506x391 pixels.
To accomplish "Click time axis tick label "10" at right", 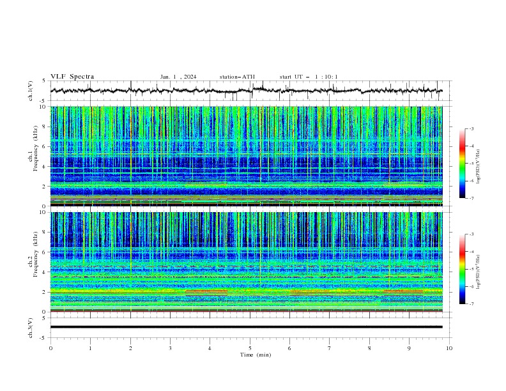I will [x=449, y=348].
